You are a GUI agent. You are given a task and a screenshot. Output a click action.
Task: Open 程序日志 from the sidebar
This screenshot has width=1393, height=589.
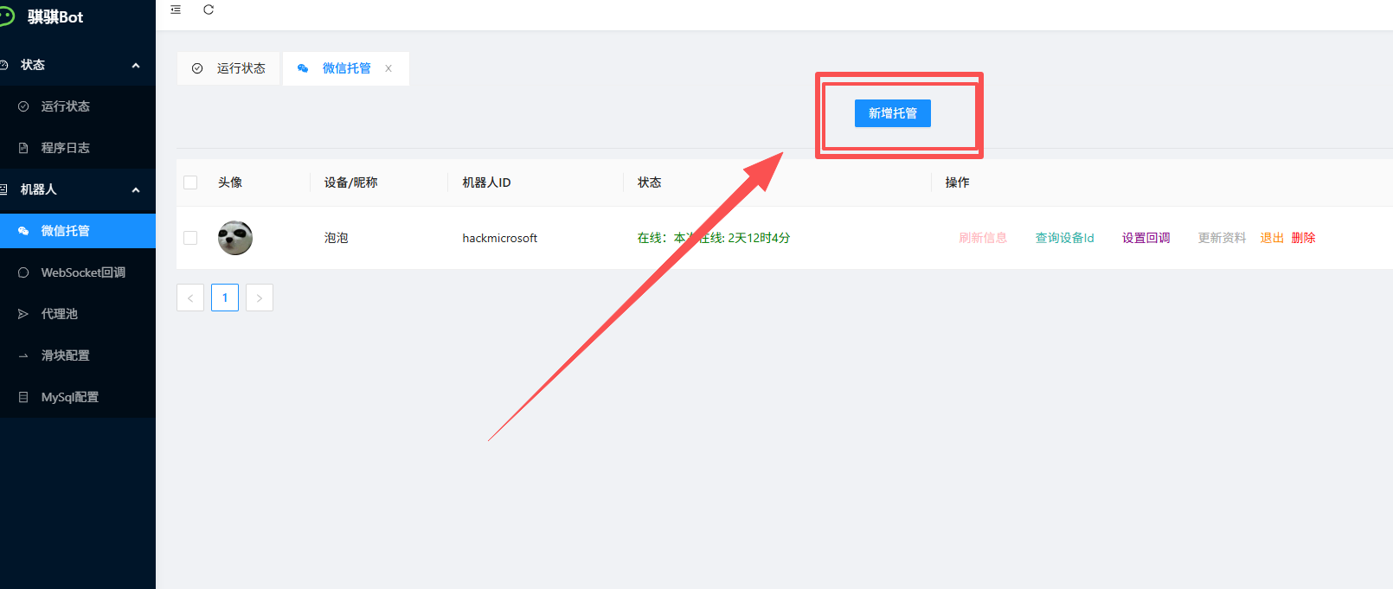(66, 148)
